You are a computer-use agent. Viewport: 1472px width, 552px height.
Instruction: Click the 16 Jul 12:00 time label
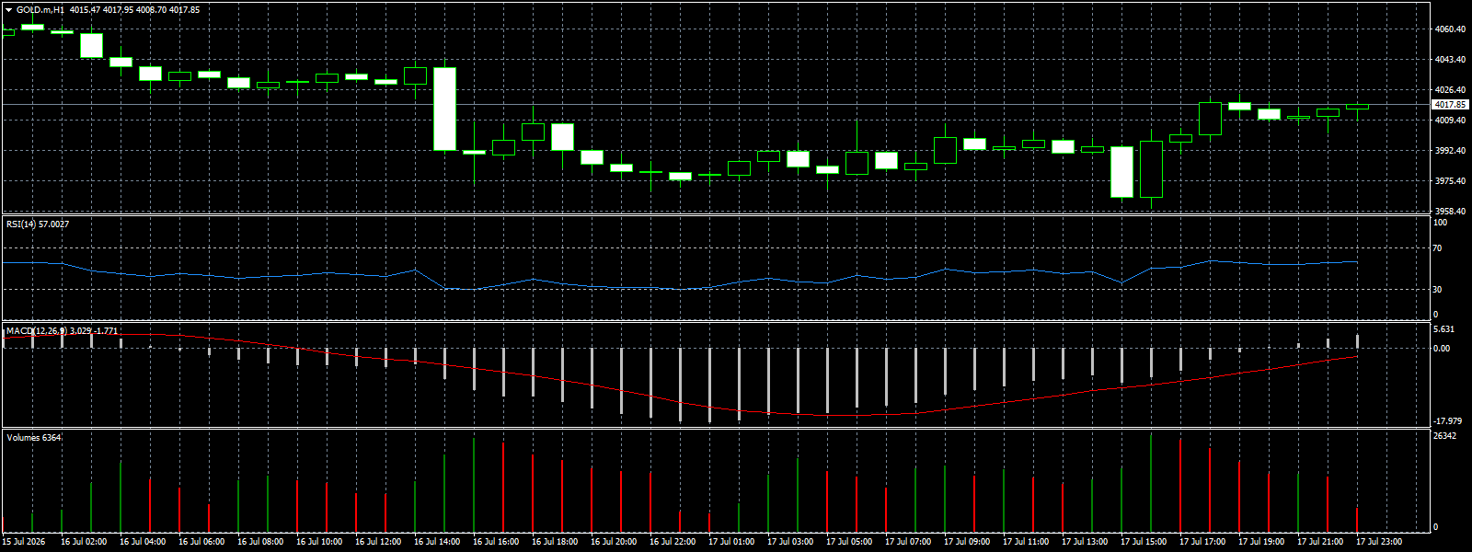point(378,542)
